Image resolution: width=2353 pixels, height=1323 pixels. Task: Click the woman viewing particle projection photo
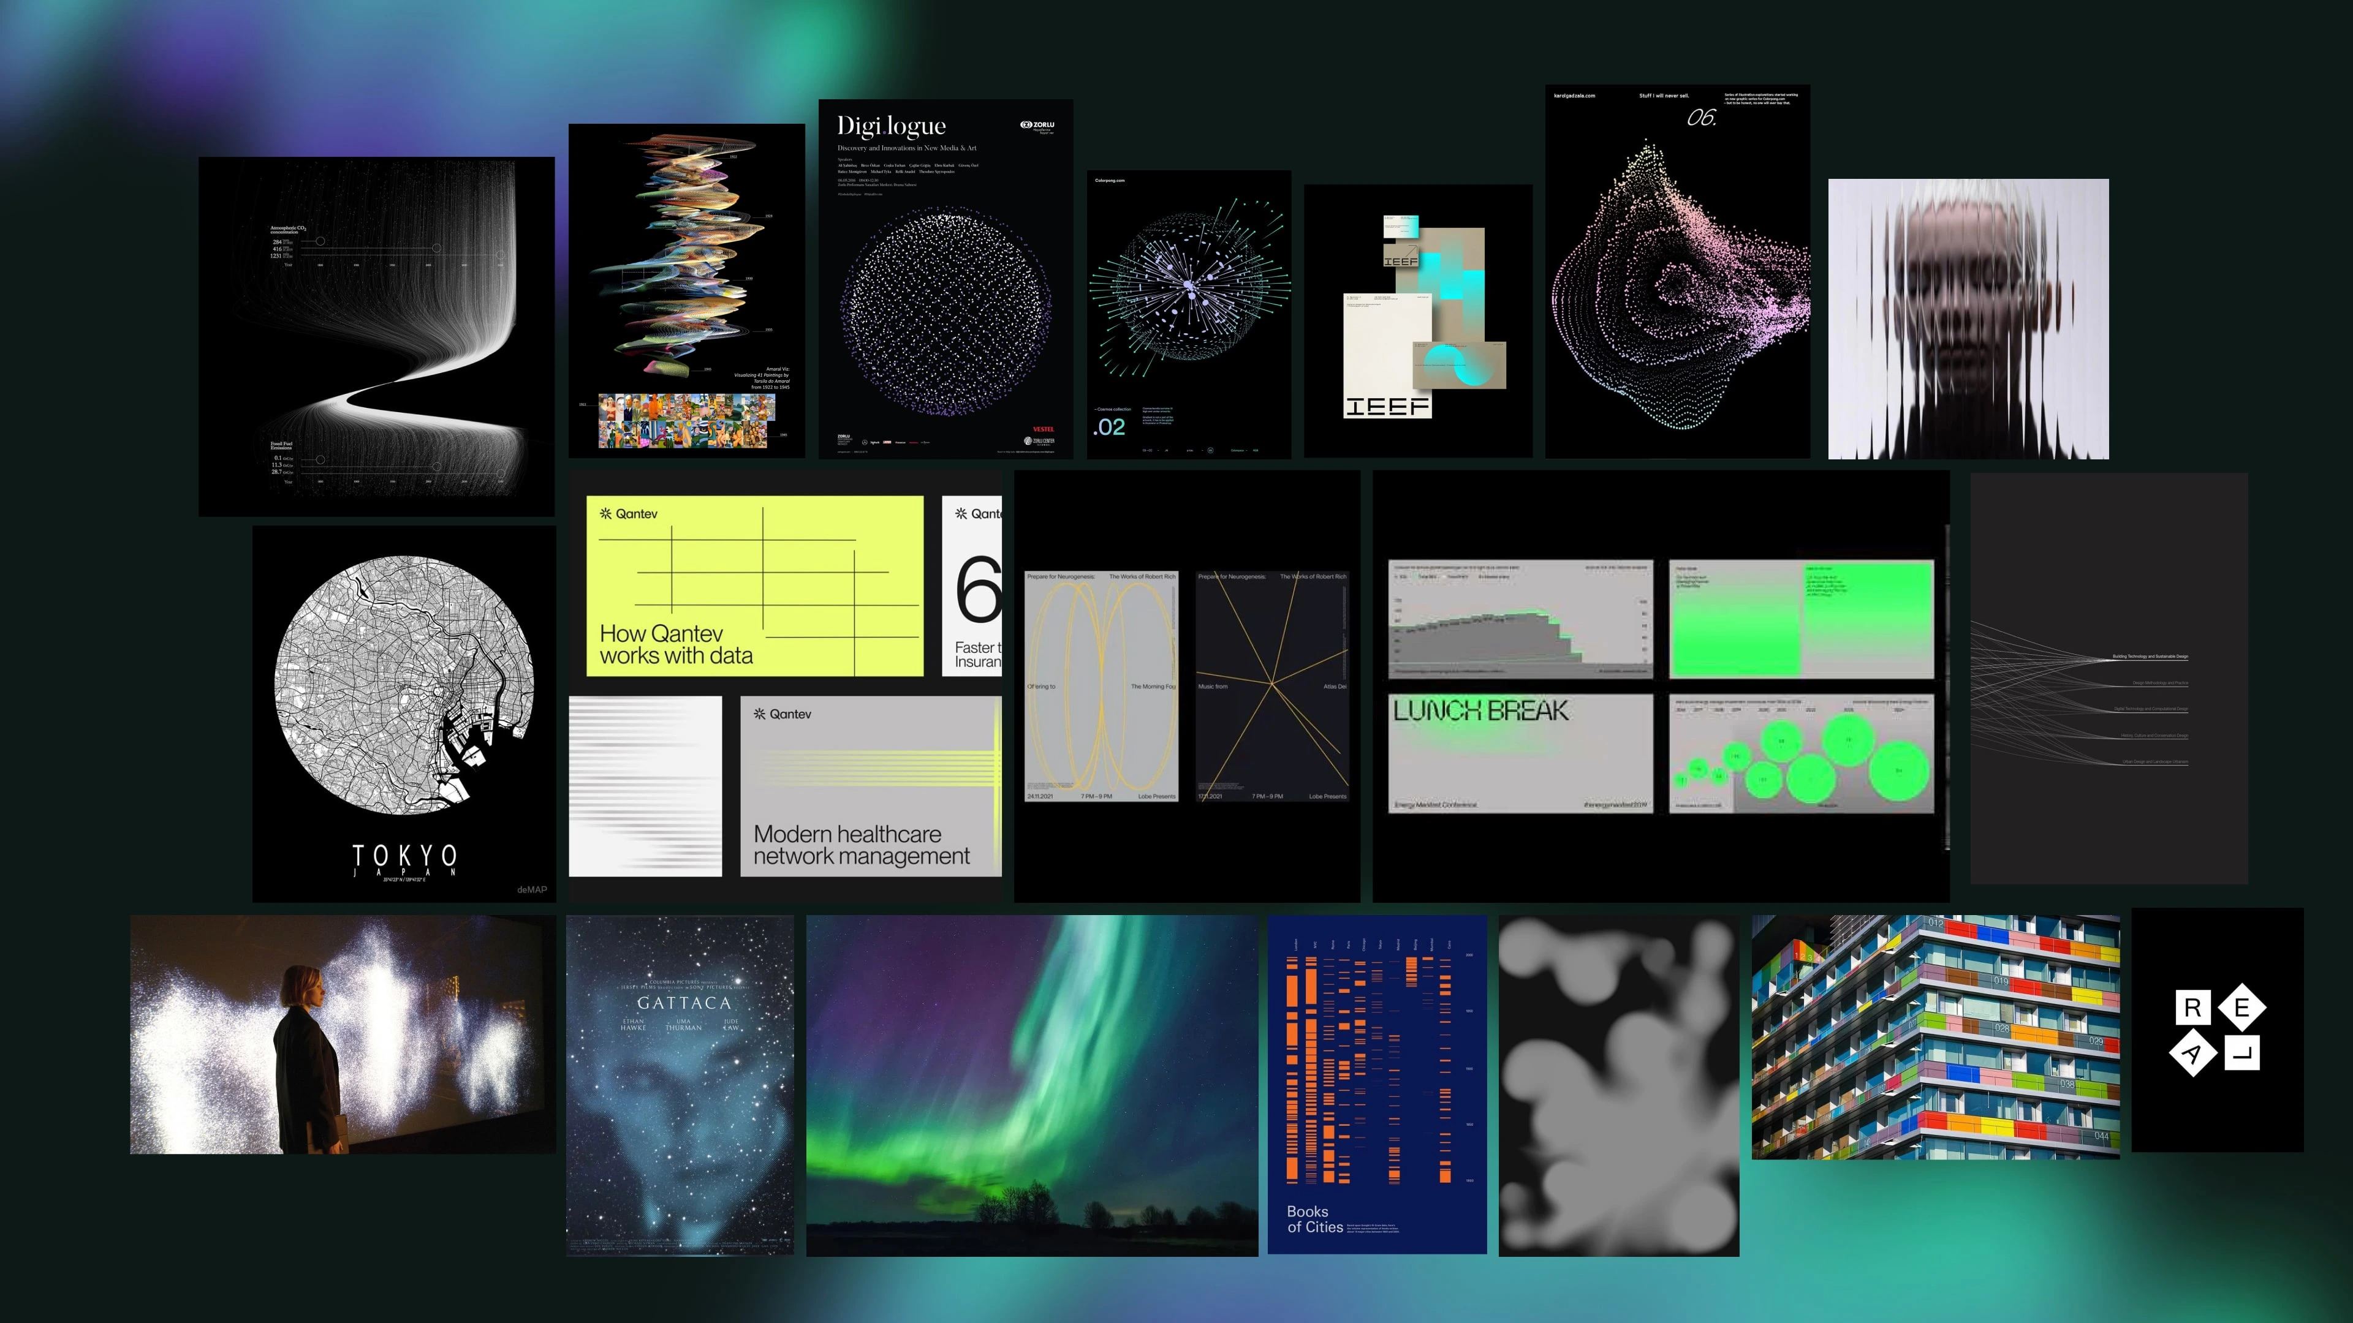343,1035
